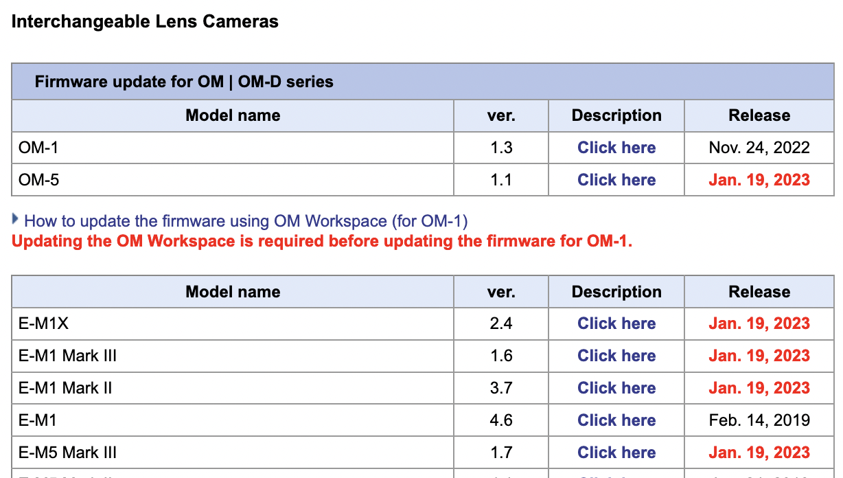Screen dimensions: 843x478
Task: Click version 3.7 in the E-M1 Mark II row
Action: coord(500,388)
